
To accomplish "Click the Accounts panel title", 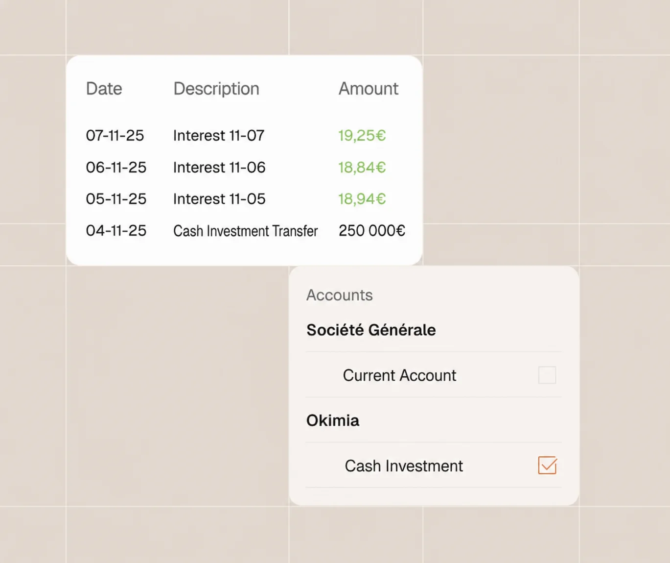I will coord(339,295).
